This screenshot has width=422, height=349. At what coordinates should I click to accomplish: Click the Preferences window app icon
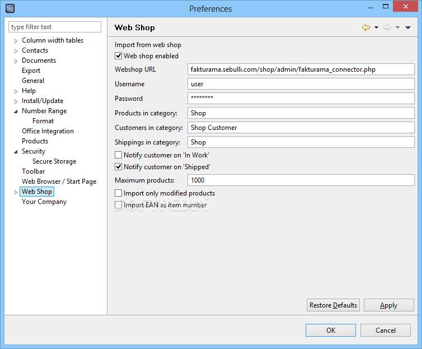10,8
